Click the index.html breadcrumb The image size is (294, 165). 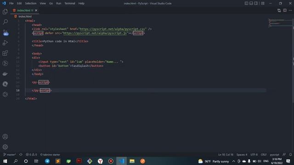[25, 16]
